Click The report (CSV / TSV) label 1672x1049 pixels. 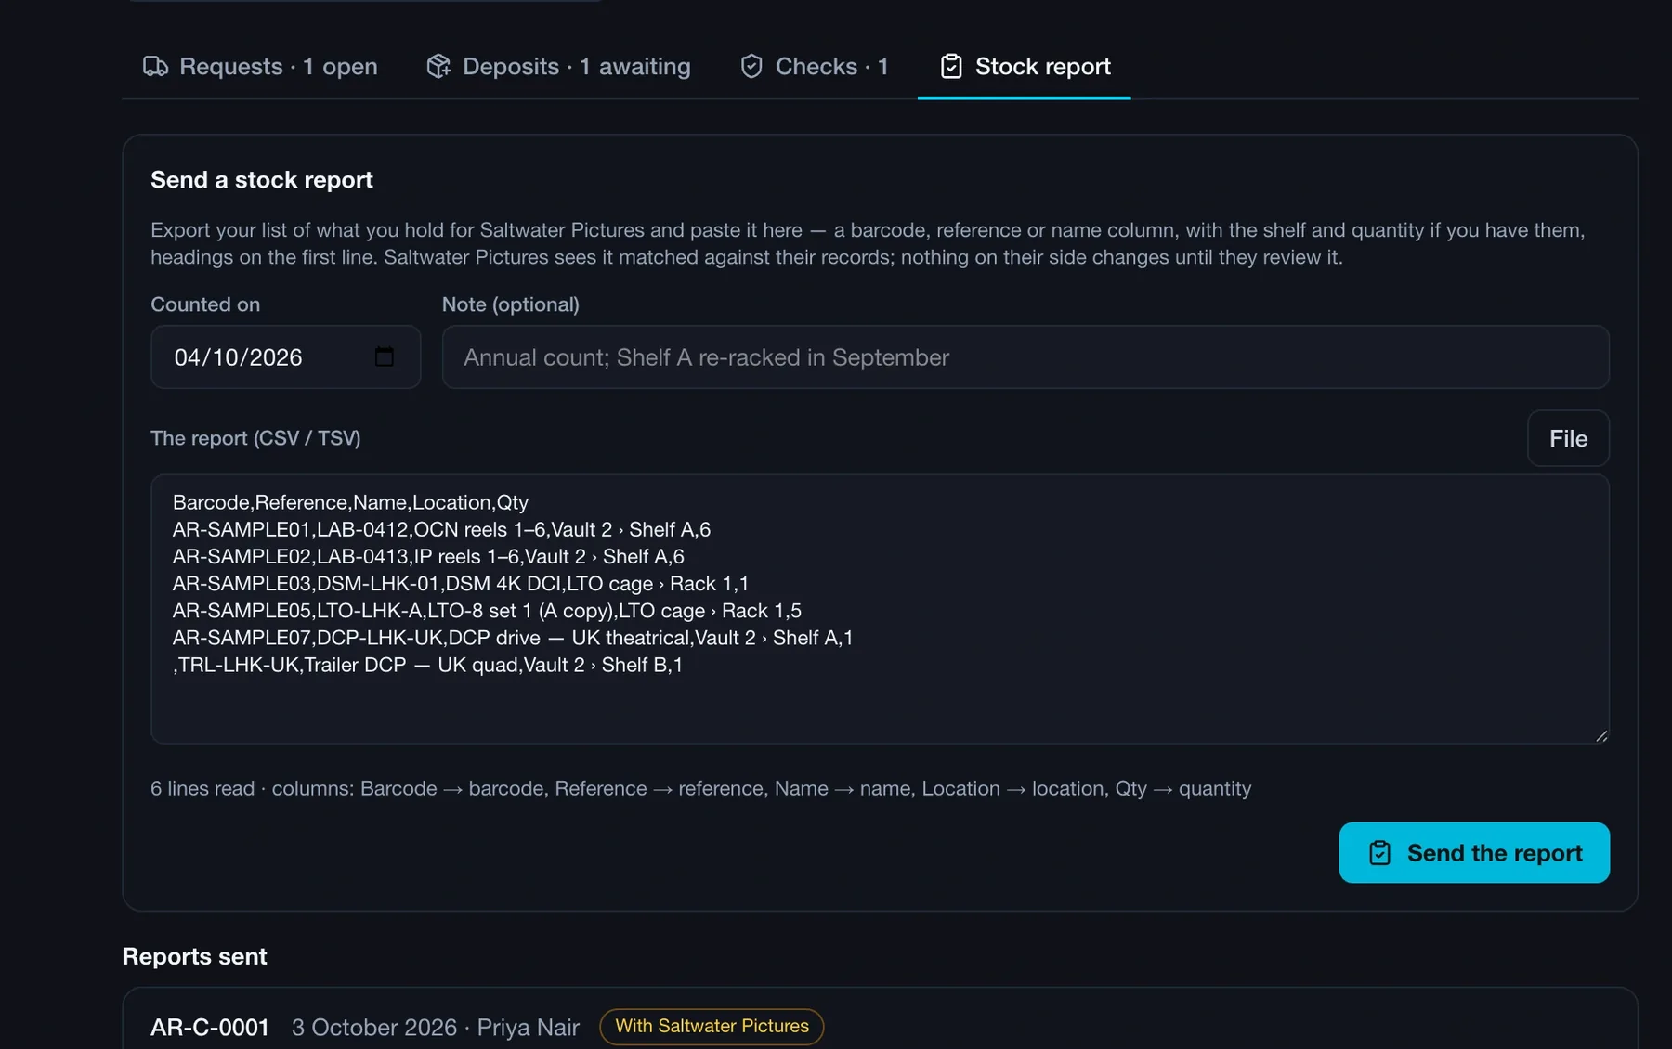(255, 437)
